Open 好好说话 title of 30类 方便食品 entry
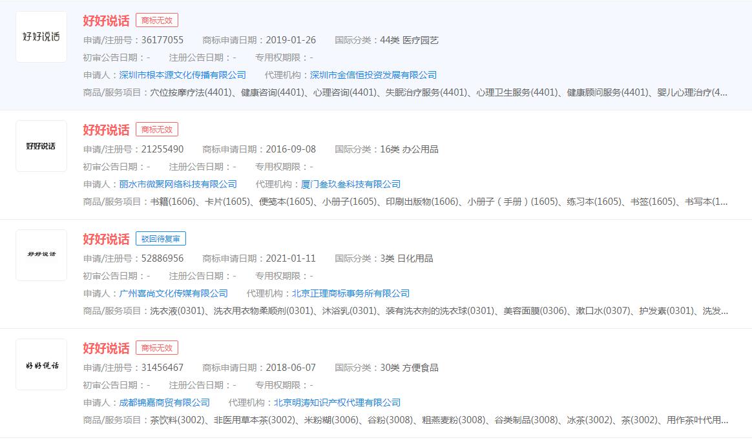This screenshot has height=440, width=752. (x=106, y=348)
